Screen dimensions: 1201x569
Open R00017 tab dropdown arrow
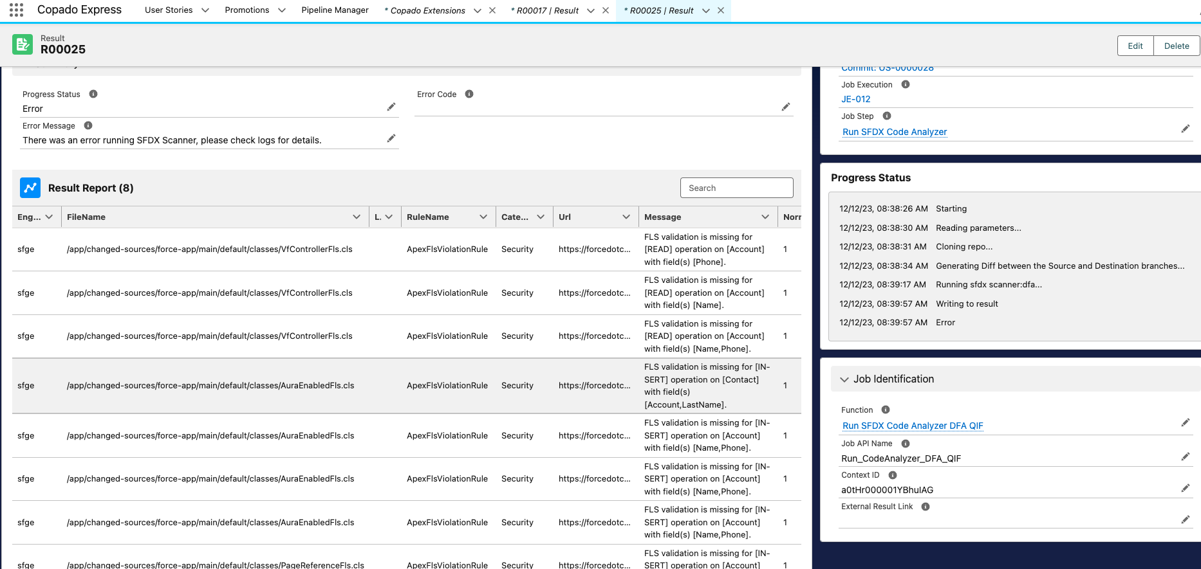click(591, 10)
